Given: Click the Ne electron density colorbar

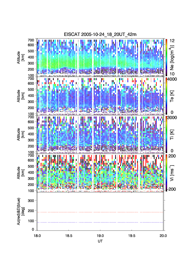Looking at the screenshot, I should click(166, 57).
